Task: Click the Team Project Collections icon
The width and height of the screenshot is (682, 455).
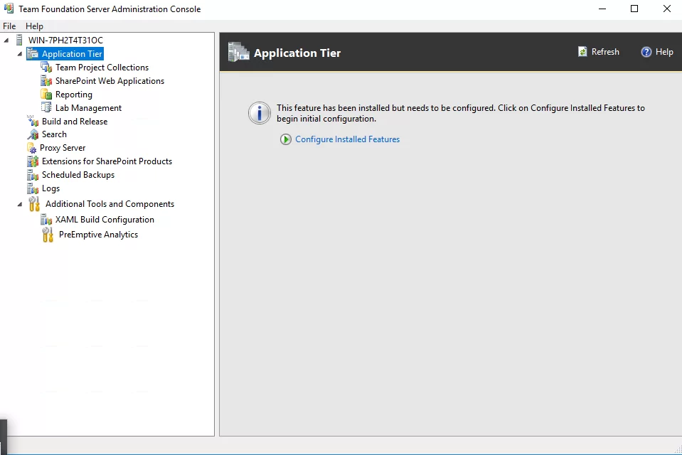Action: click(x=47, y=68)
